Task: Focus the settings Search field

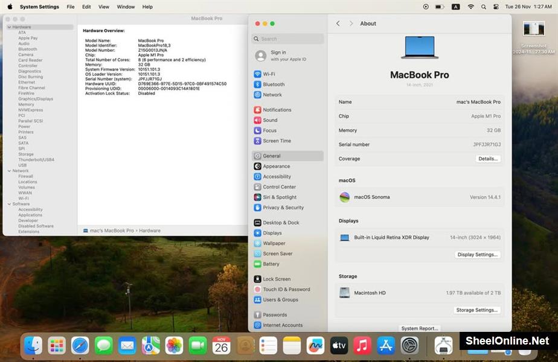Action: pos(287,39)
